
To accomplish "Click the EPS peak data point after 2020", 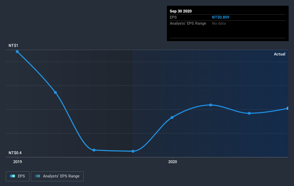I will pos(211,105).
